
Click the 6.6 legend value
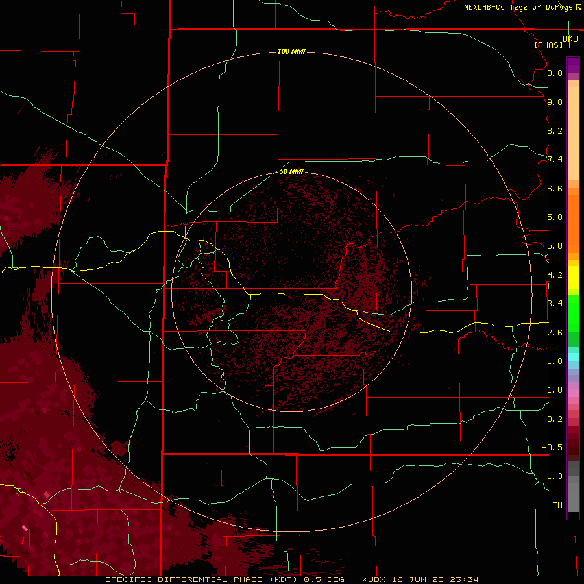(x=555, y=188)
